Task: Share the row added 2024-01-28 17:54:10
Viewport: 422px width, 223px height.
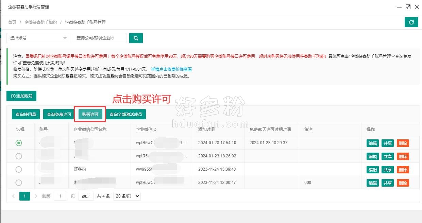Action: (x=388, y=143)
